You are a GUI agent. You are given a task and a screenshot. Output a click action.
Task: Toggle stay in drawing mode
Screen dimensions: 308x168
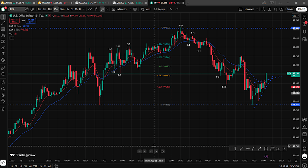(x=3, y=88)
